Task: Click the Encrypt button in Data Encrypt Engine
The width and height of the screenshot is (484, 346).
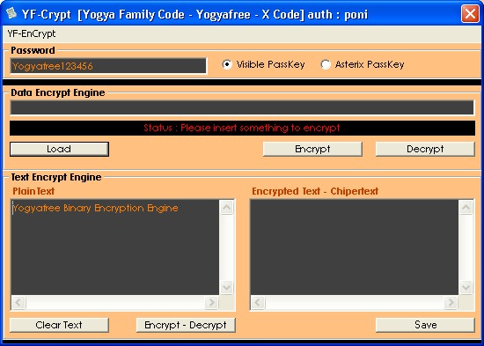Action: [x=312, y=149]
